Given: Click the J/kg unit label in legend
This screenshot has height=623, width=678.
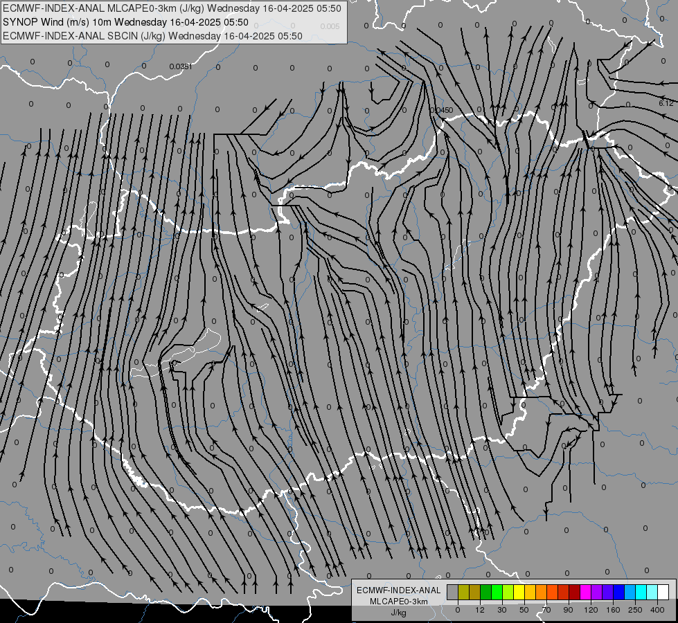Looking at the screenshot, I should 399,613.
